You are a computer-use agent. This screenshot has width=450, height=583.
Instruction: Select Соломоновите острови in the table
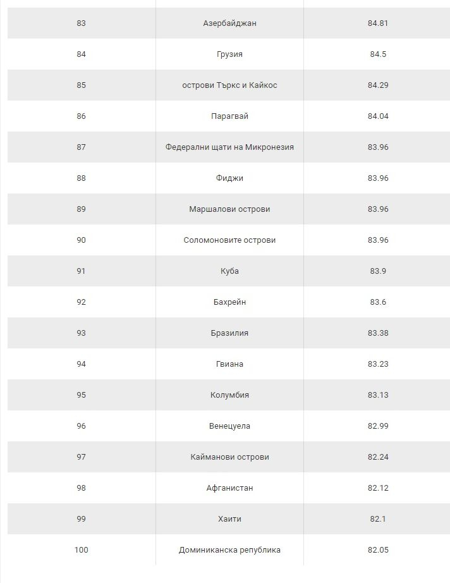pyautogui.click(x=229, y=240)
